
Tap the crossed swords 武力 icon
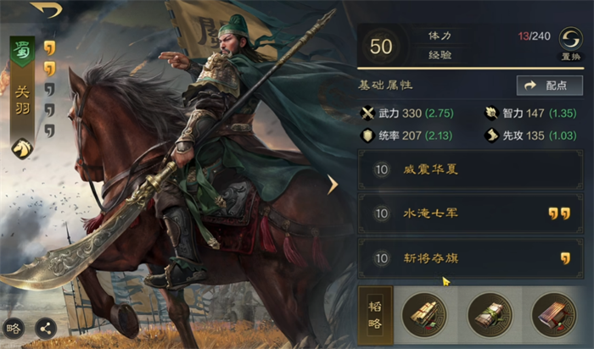367,113
